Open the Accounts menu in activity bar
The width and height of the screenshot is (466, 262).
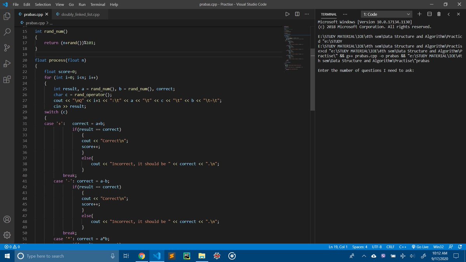7,219
